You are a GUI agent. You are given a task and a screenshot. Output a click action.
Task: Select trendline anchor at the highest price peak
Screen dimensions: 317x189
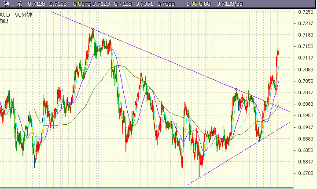(93, 29)
